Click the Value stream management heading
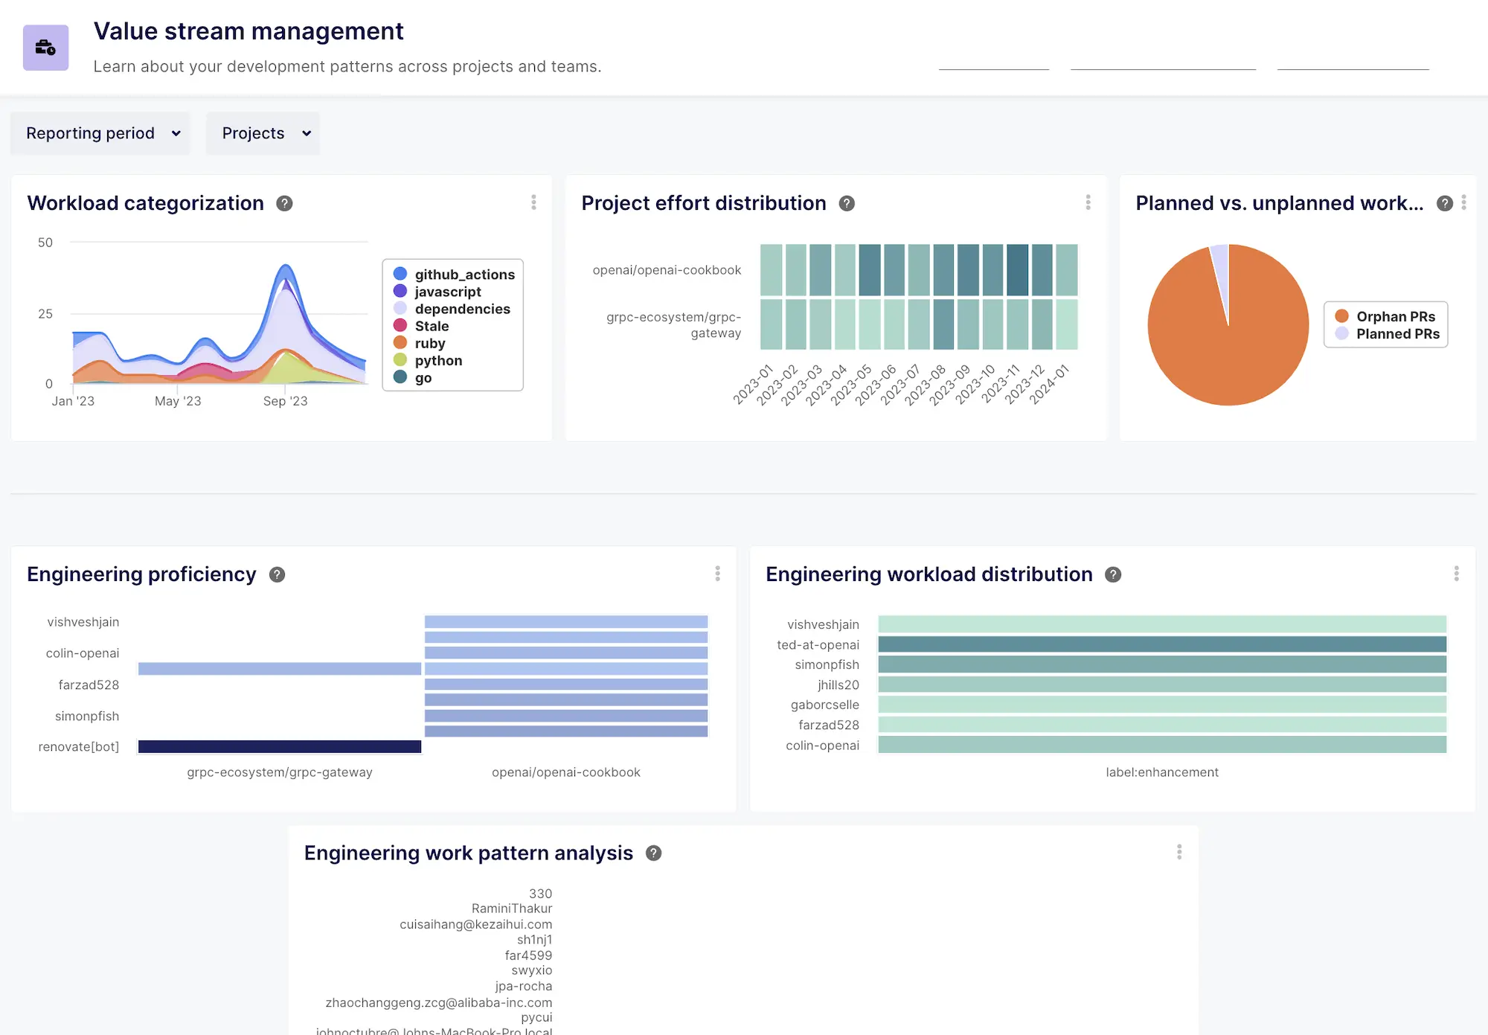The width and height of the screenshot is (1488, 1035). 248,31
